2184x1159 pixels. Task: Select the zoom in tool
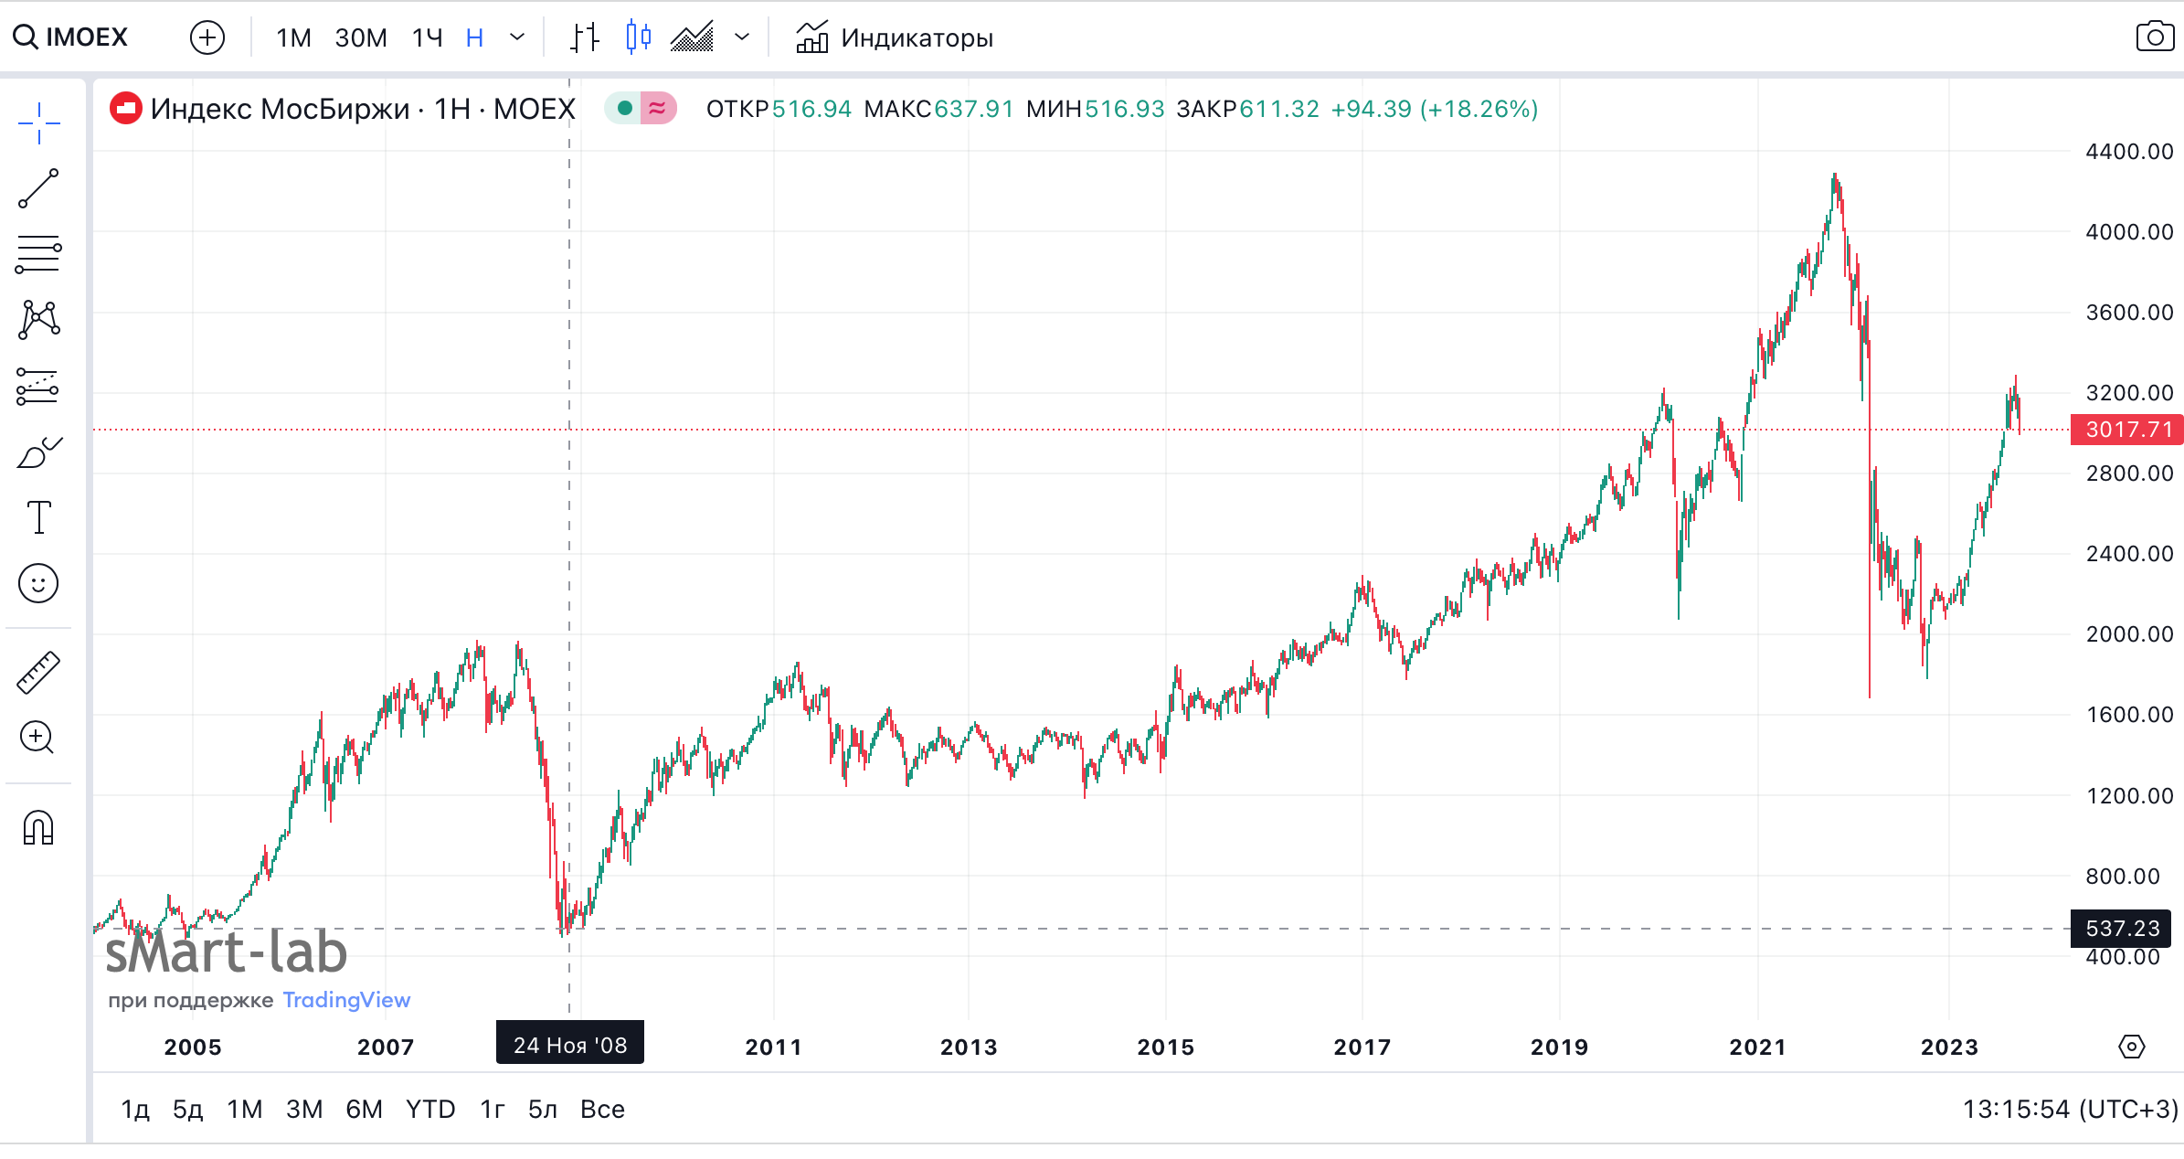pyautogui.click(x=38, y=738)
